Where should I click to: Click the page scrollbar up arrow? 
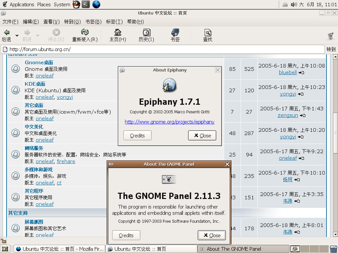[x=335, y=57]
